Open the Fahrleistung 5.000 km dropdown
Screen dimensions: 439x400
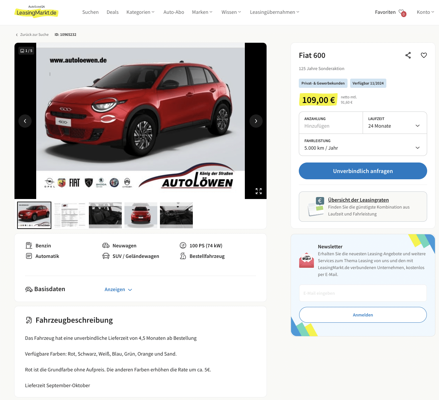pyautogui.click(x=363, y=145)
